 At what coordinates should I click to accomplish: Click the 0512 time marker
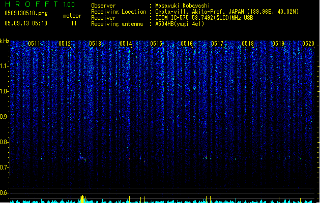[x=65, y=44]
